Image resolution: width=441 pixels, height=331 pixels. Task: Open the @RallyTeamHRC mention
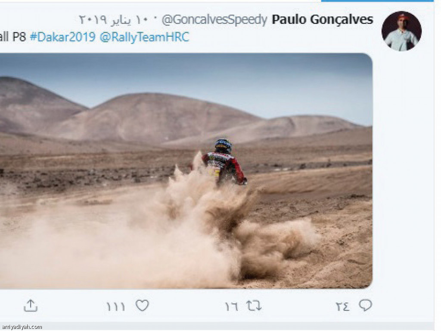[x=144, y=37]
